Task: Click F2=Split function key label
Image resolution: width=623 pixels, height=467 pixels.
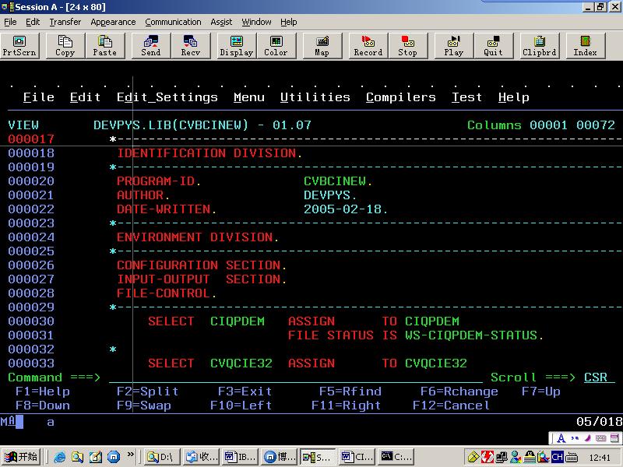Action: click(147, 392)
